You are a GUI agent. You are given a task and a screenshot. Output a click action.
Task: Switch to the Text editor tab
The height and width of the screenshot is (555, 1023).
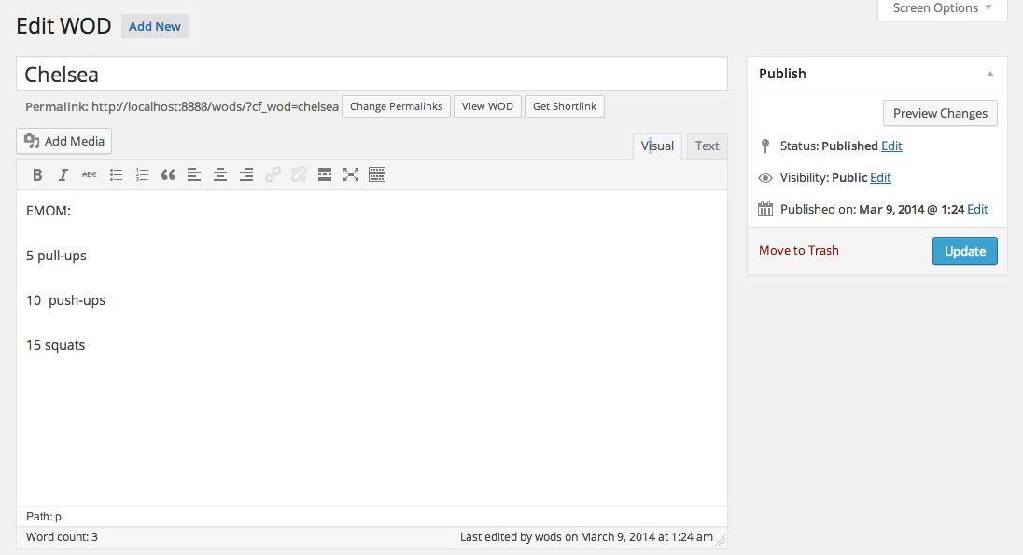(x=708, y=146)
